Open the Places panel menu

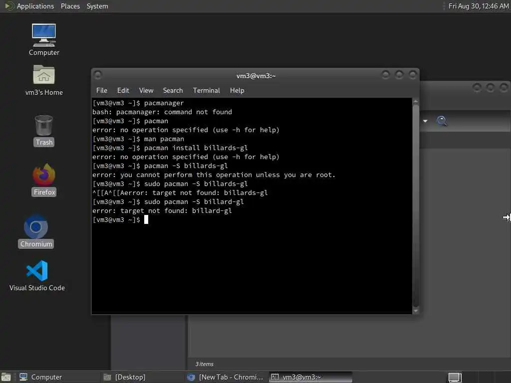70,6
